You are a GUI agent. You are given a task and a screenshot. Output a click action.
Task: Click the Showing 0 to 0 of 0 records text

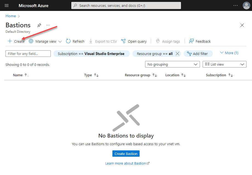point(28,65)
